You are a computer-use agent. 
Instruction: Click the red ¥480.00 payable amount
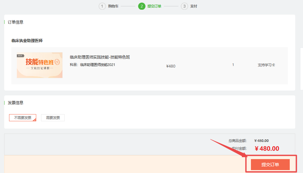point(266,148)
